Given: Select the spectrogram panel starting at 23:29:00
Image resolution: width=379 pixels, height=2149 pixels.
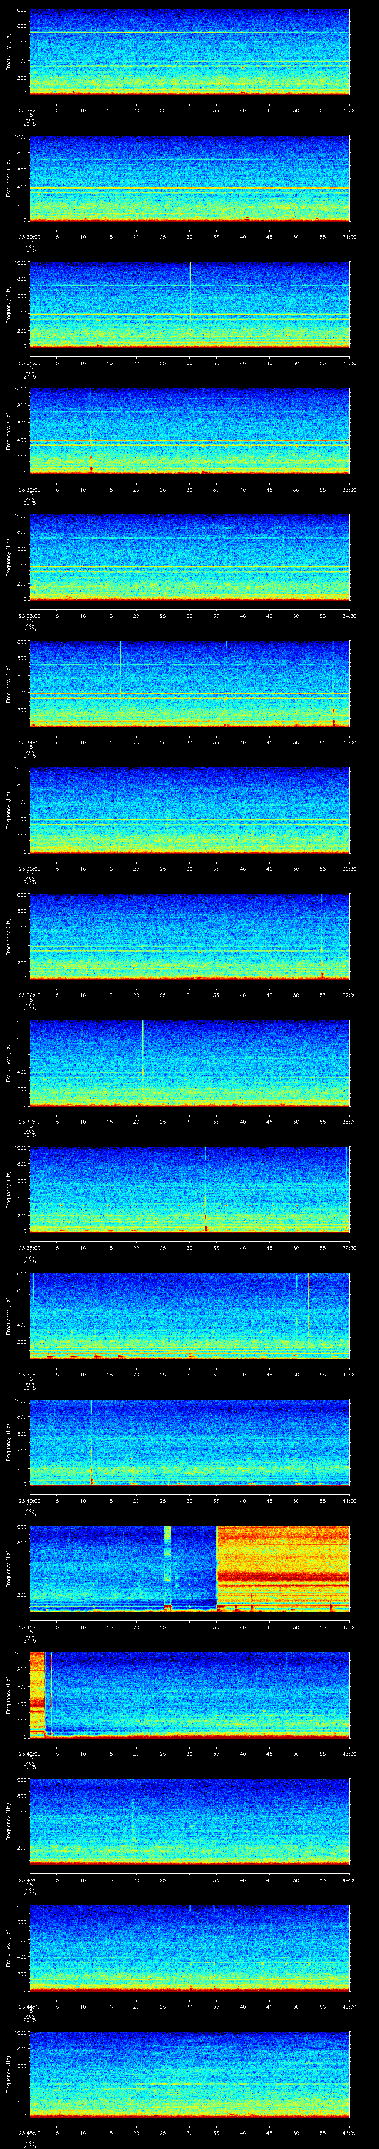Looking at the screenshot, I should point(189,52).
